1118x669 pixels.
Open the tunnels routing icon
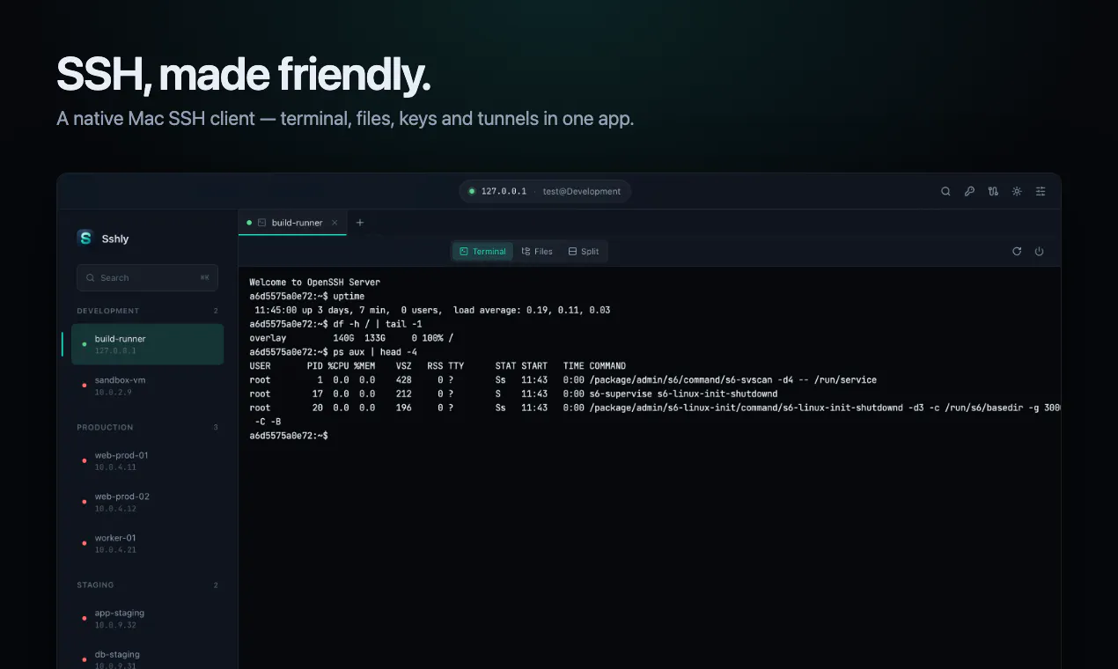[993, 191]
